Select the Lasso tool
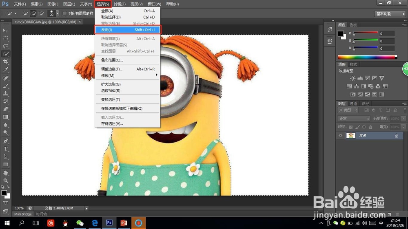The width and height of the screenshot is (408, 229). pyautogui.click(x=5, y=46)
